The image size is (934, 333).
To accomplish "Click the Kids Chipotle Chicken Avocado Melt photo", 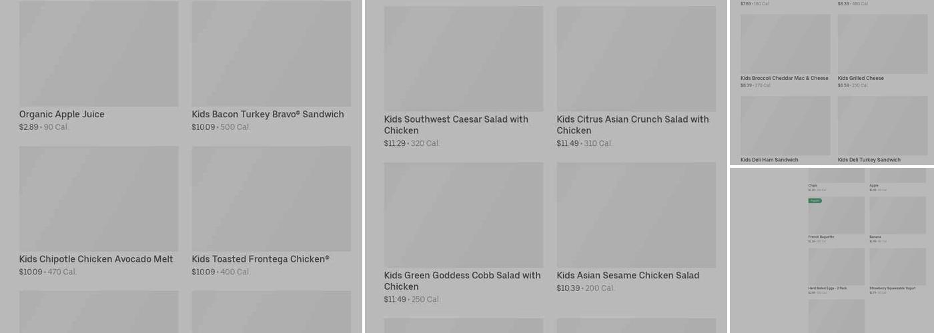I will (99, 198).
